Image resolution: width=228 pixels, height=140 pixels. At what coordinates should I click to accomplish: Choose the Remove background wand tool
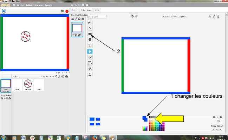(x=90, y=69)
